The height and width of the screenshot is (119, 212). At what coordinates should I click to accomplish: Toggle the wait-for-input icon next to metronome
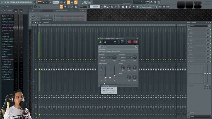[x=65, y=2]
